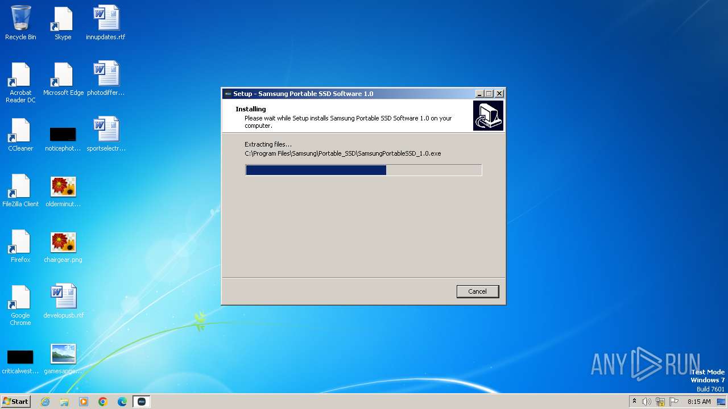
Task: Click the Setup title bar icon
Action: point(227,94)
